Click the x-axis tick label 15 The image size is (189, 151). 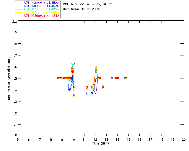[x=128, y=139]
